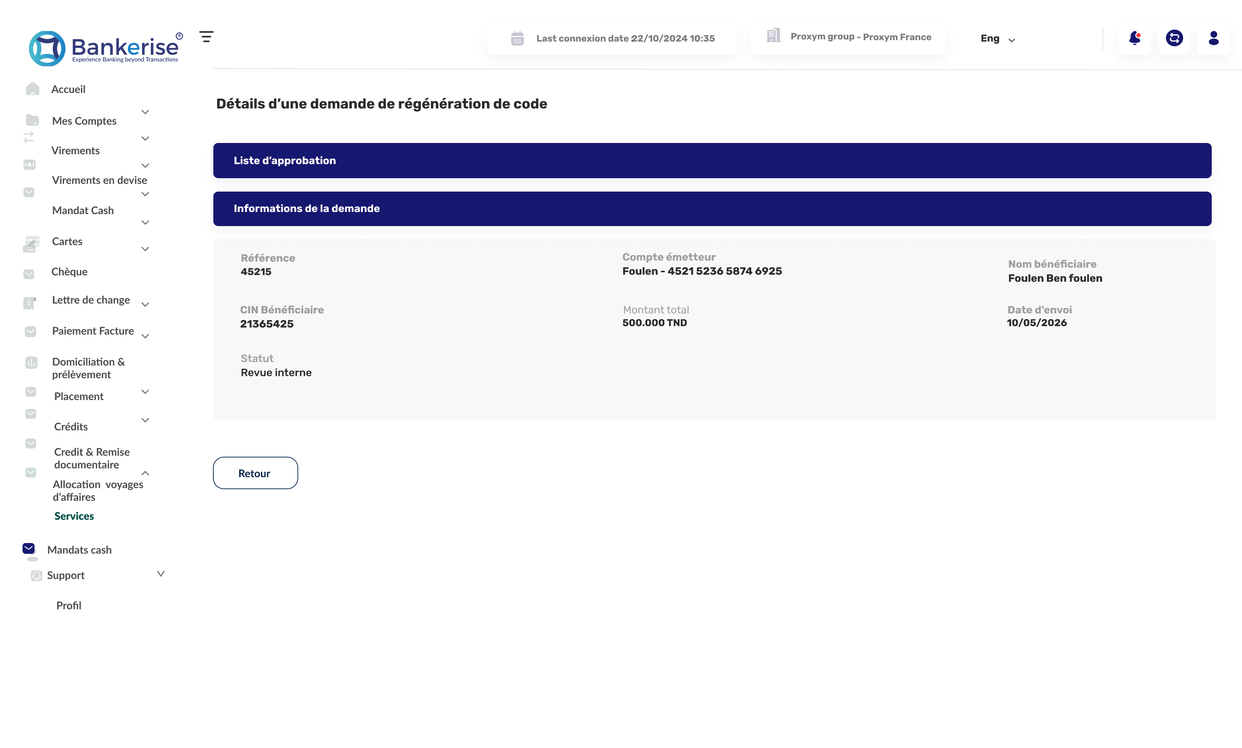This screenshot has height=748, width=1242.
Task: Click the Mandats cash envelope icon
Action: pos(29,548)
